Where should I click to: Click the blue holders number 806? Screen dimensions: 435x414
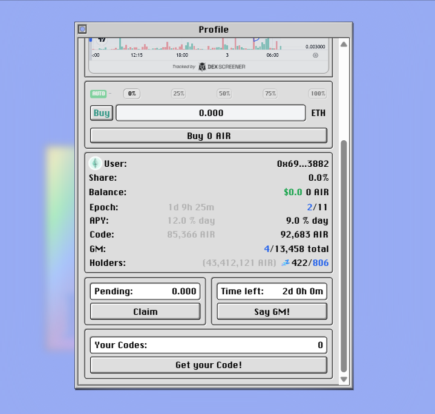pos(321,263)
